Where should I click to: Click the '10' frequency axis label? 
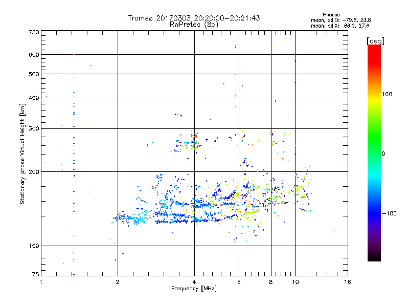click(x=296, y=282)
